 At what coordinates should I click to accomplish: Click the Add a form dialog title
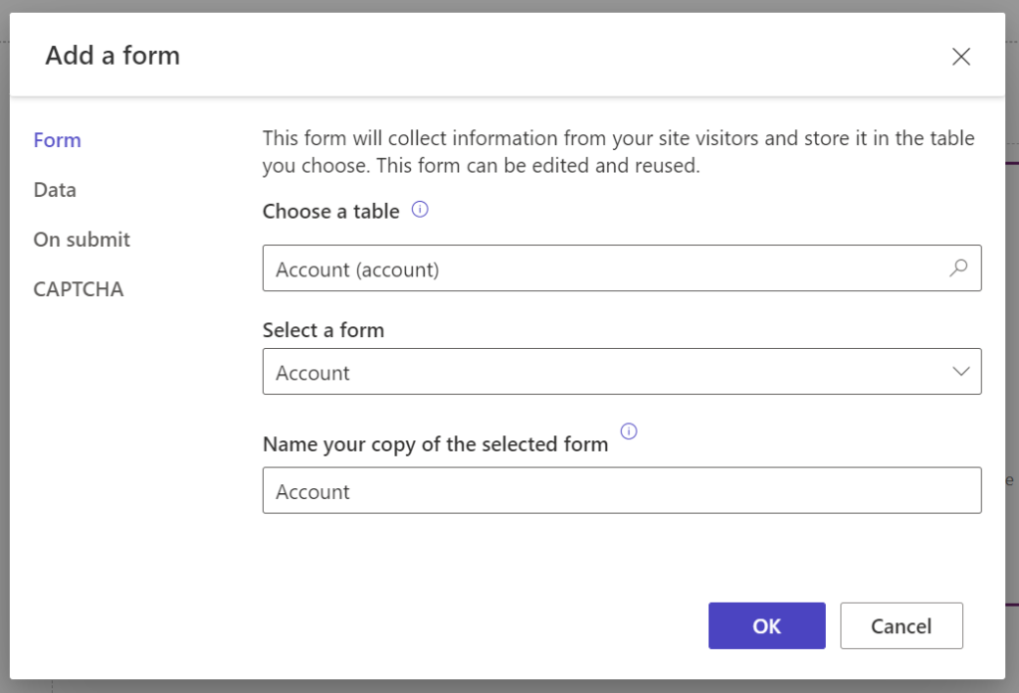112,56
